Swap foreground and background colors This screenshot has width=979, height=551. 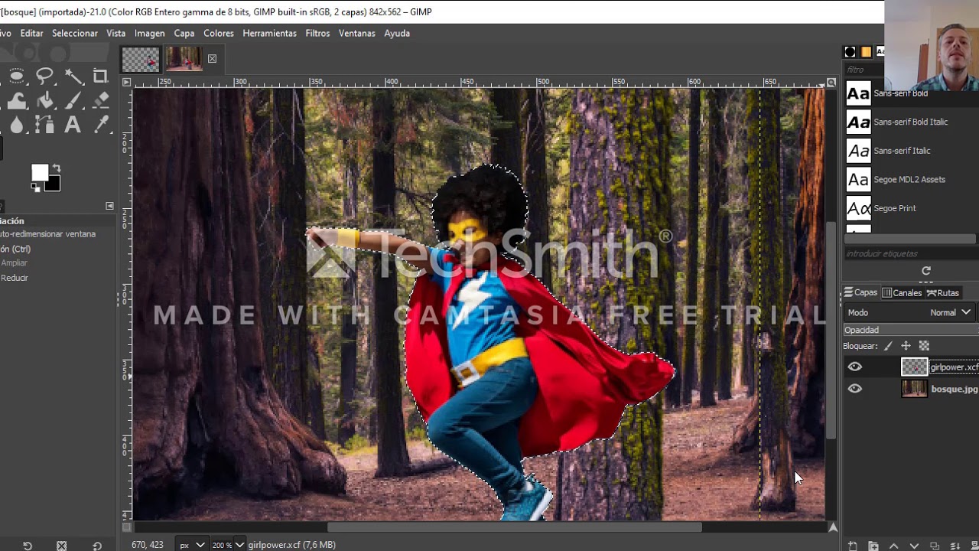56,169
